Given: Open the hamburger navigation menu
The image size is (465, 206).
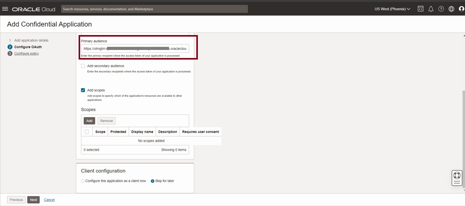Looking at the screenshot, I should pyautogui.click(x=5, y=9).
